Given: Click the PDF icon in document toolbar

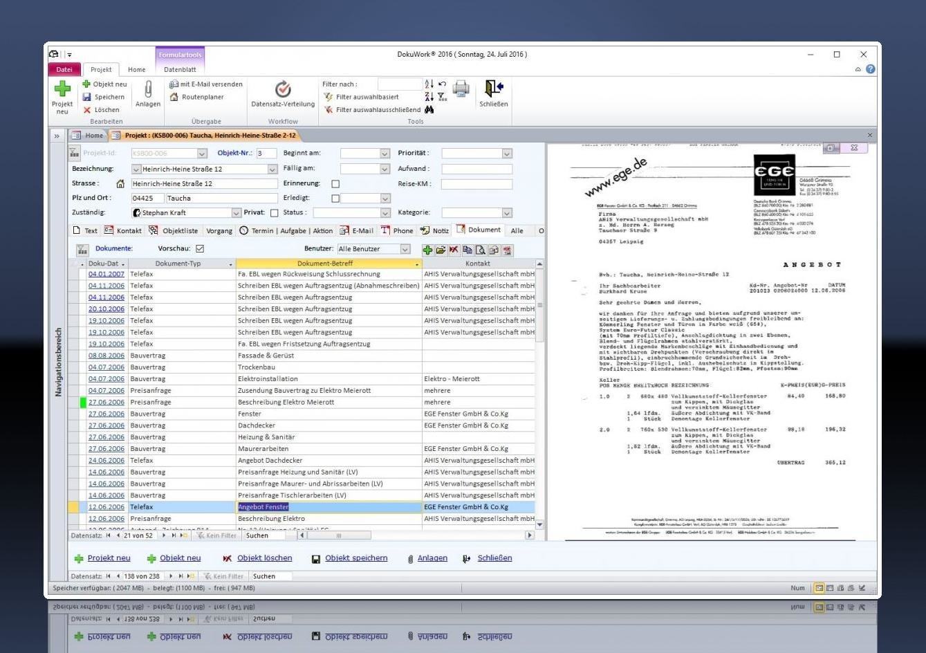Looking at the screenshot, I should tap(507, 249).
